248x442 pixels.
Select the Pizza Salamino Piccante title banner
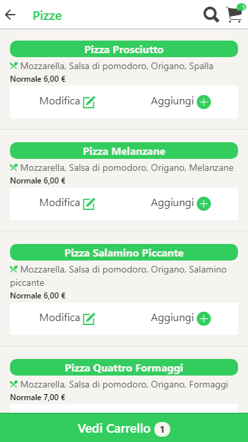pos(124,253)
